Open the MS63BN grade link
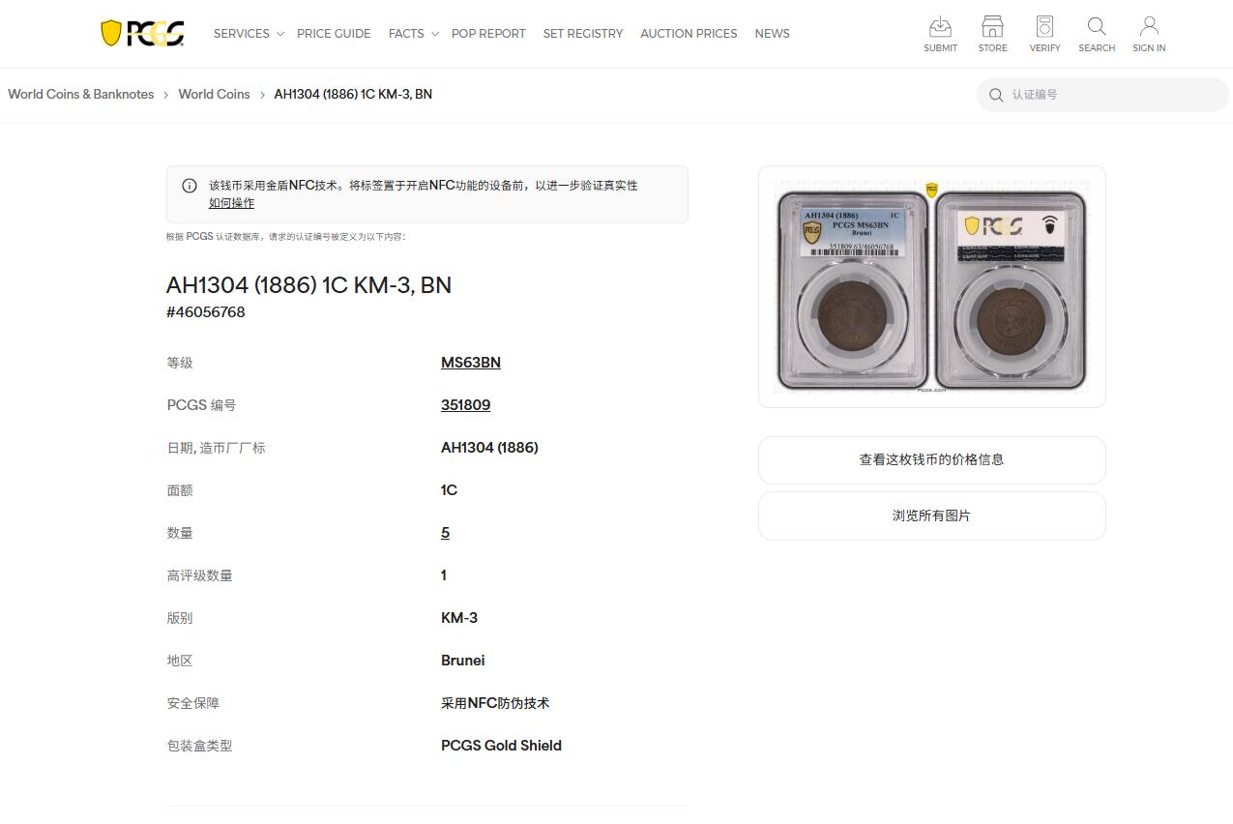 471,362
